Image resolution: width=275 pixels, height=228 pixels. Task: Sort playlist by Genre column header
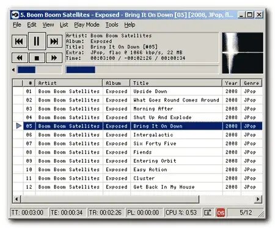point(251,83)
